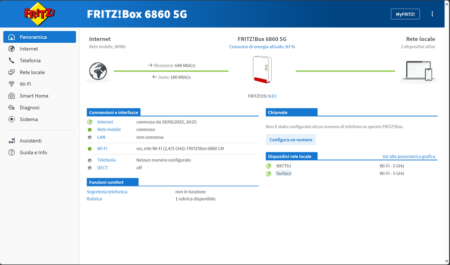This screenshot has height=265, width=450.
Task: Open the three-dot options menu
Action: [432, 14]
